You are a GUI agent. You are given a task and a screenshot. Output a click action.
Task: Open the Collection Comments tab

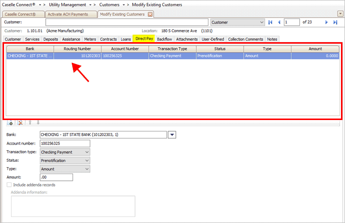tap(245, 39)
